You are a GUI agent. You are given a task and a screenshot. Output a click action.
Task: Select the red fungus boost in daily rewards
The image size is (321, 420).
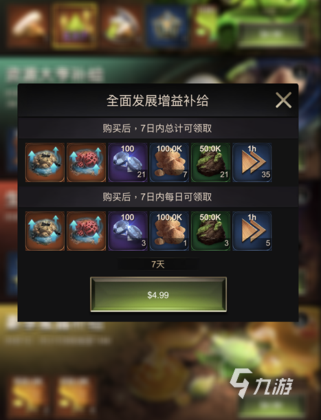(x=87, y=231)
